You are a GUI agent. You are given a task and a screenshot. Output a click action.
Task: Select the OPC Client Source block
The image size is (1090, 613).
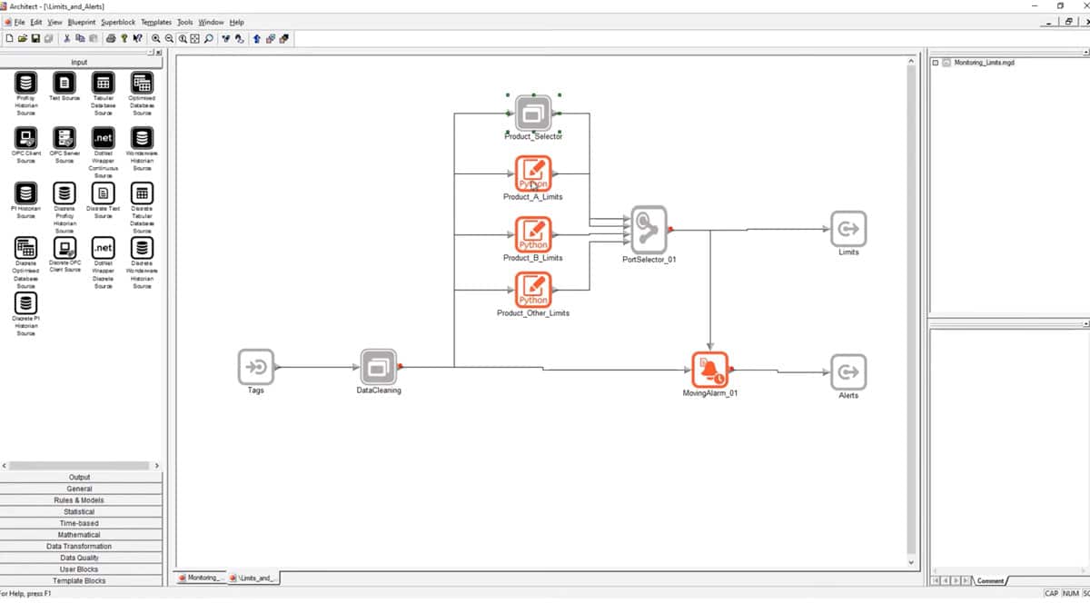25,138
